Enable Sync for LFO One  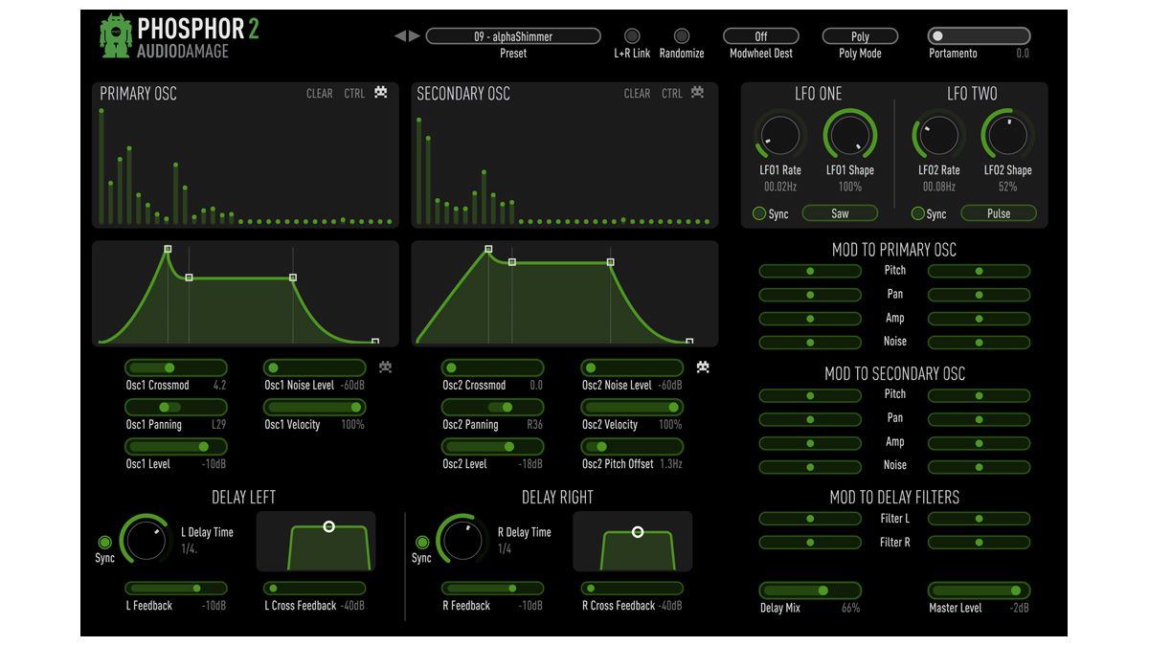click(760, 213)
